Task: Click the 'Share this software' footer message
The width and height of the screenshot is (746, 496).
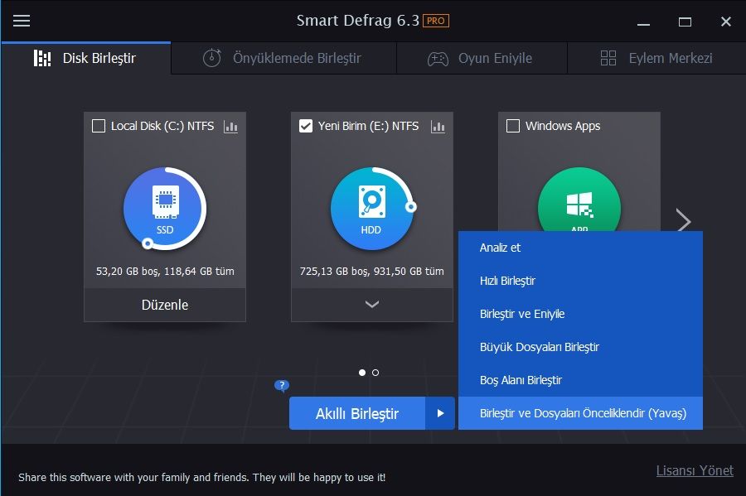Action: tap(201, 478)
